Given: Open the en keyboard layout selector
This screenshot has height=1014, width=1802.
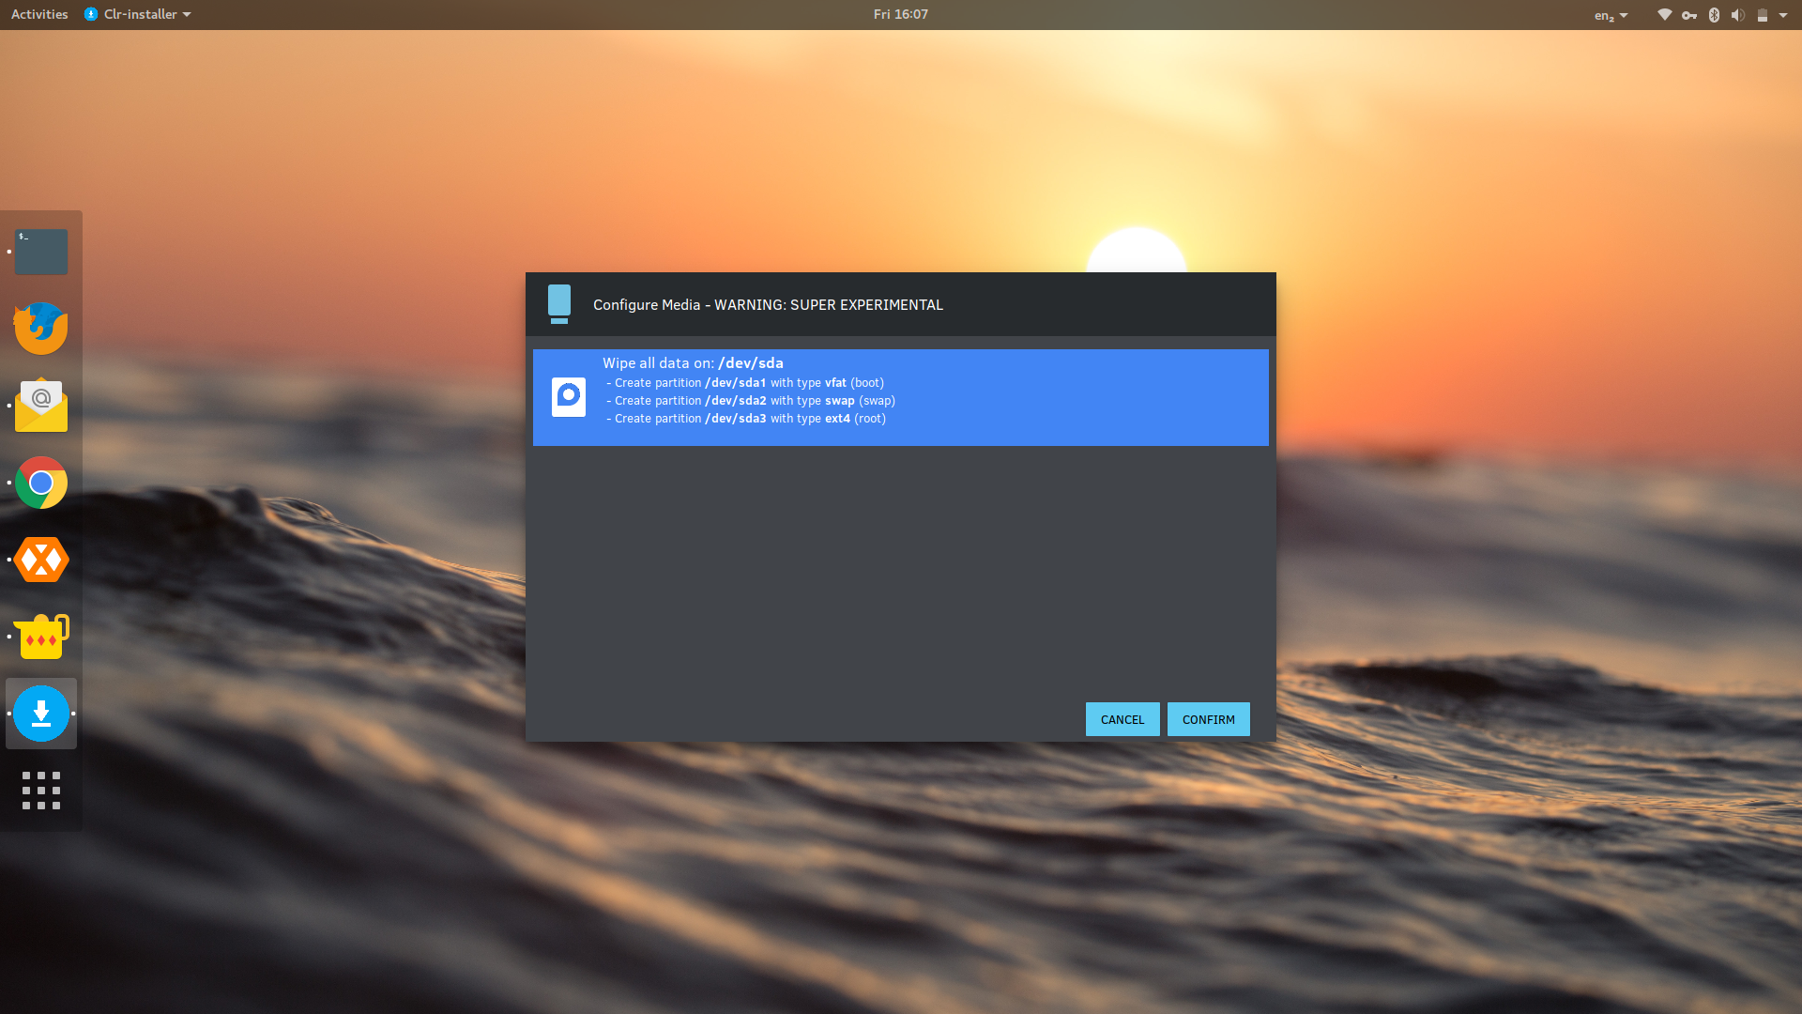Looking at the screenshot, I should point(1611,14).
